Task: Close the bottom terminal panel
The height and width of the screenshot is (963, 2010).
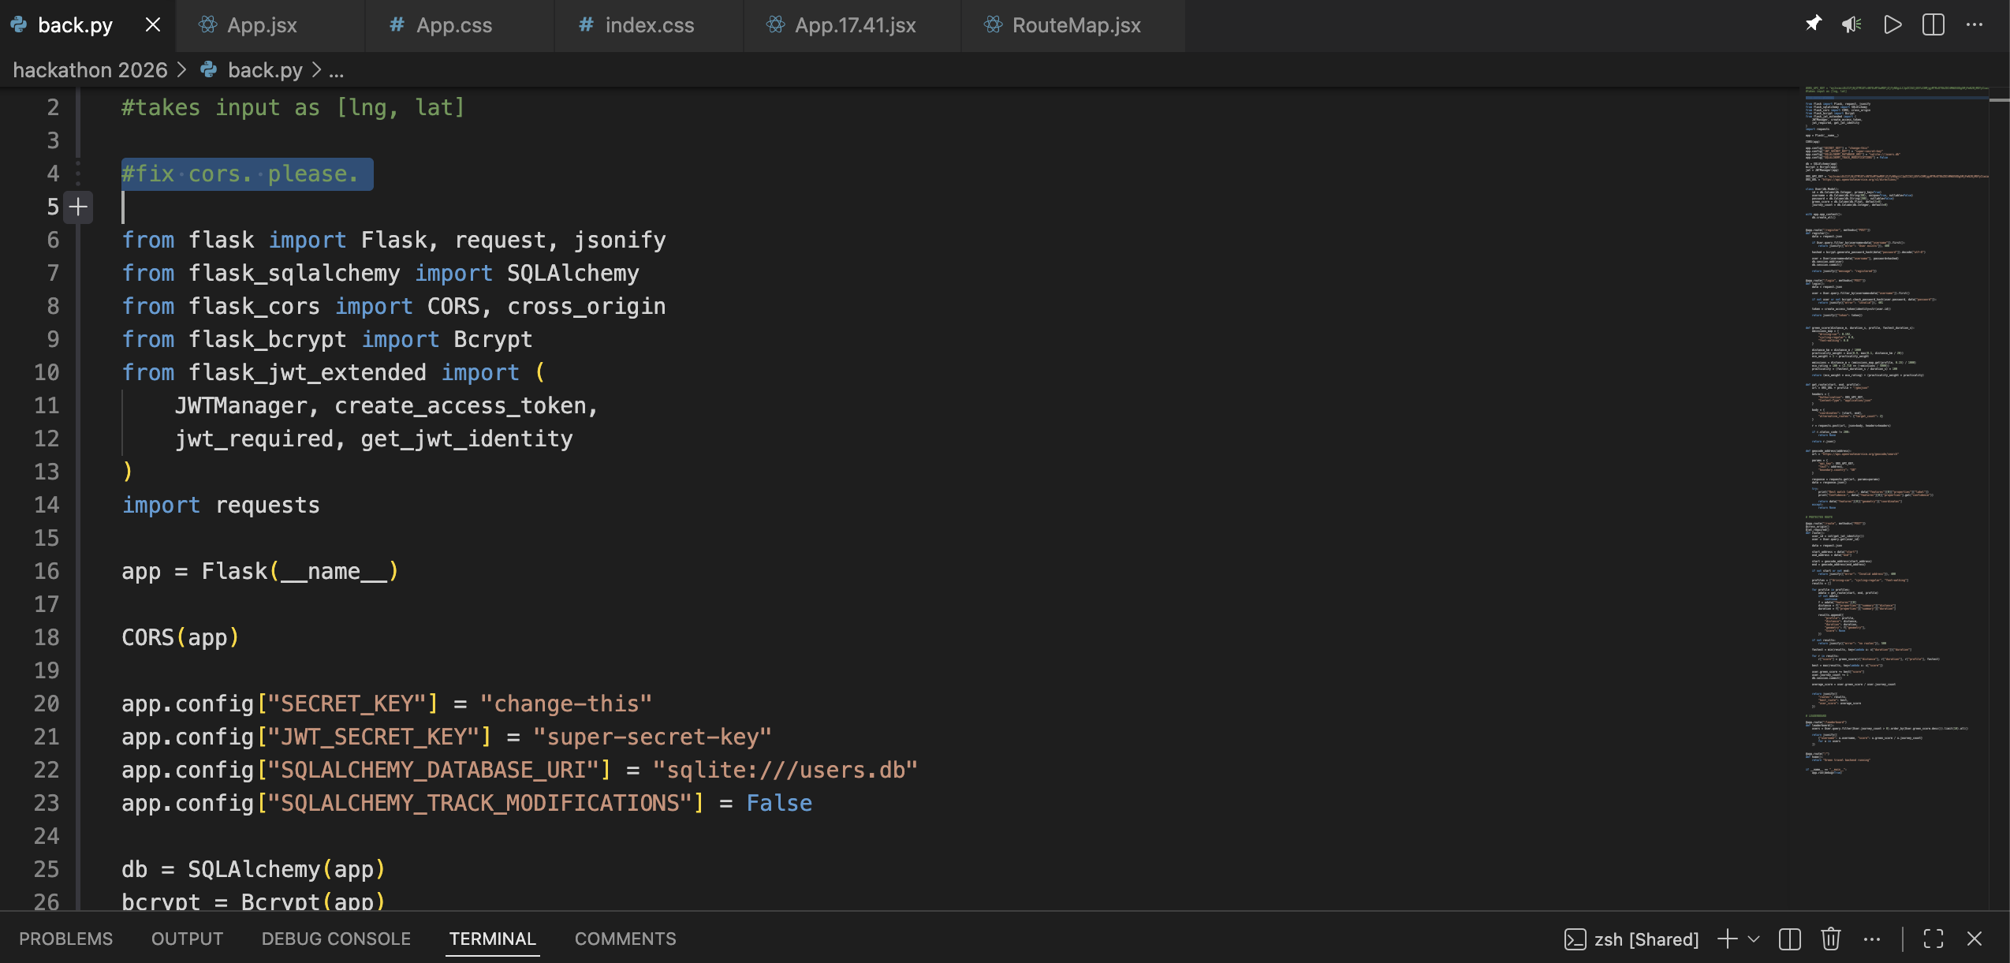Action: click(1975, 939)
